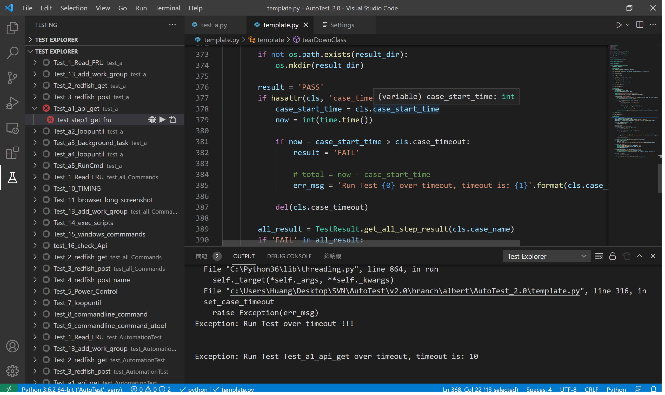Run the template.py file
Image resolution: width=665 pixels, height=395 pixels.
coord(619,25)
